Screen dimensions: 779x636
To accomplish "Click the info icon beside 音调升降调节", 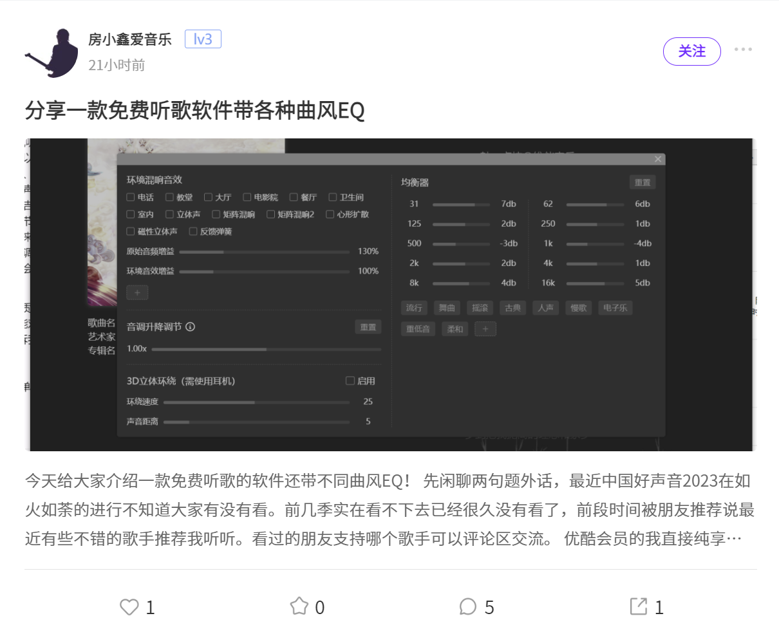I will point(190,326).
